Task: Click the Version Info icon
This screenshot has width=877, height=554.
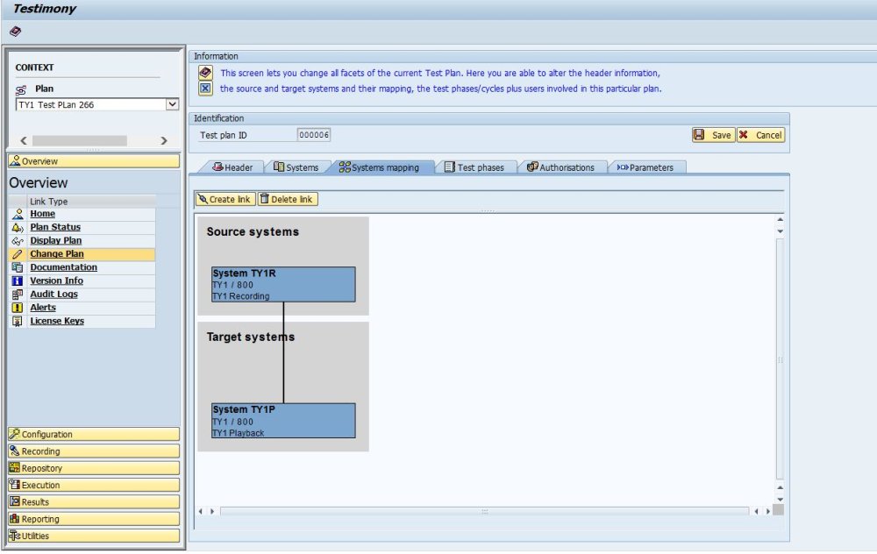Action: pos(18,281)
